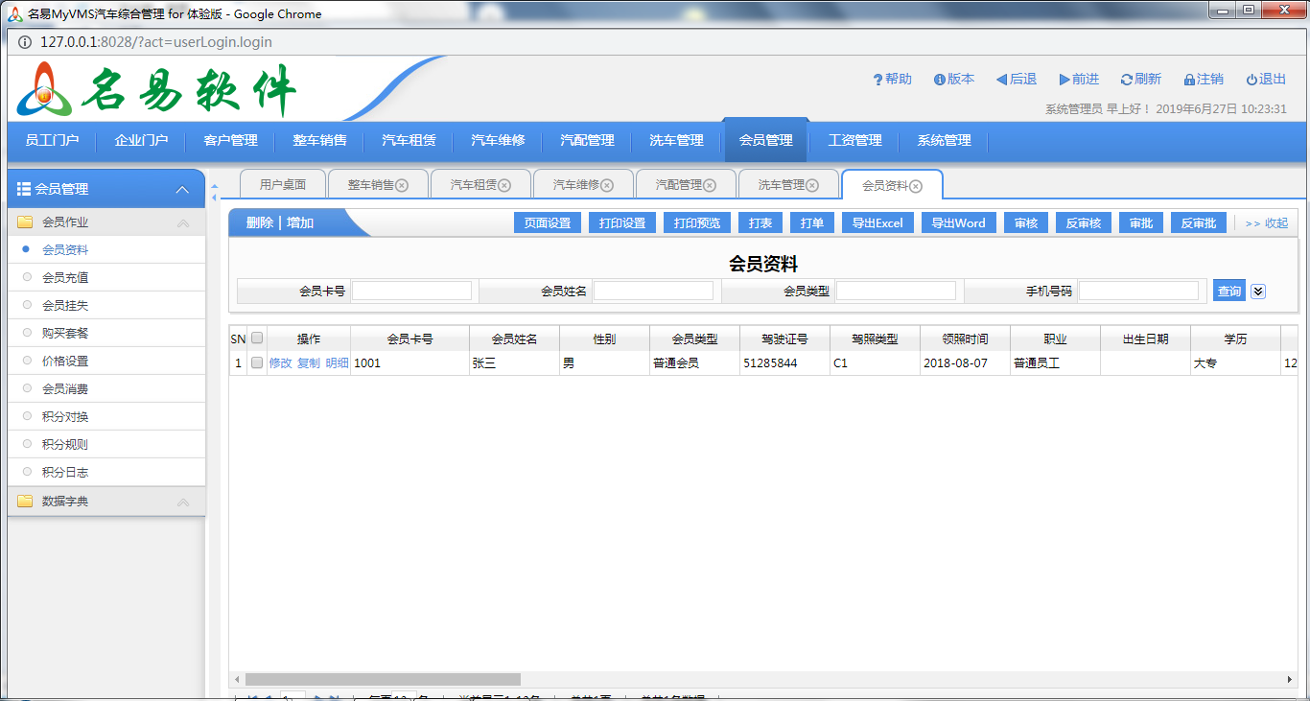Close the 整车销售 tab via its X icon
The height and width of the screenshot is (701, 1310).
(x=402, y=185)
